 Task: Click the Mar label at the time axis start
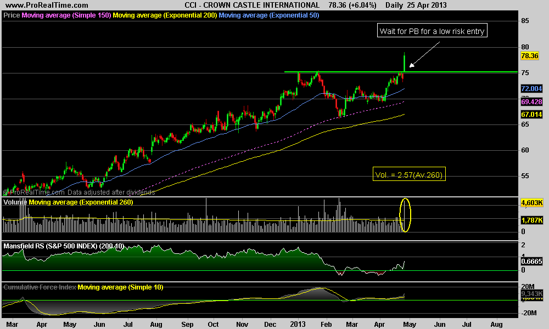point(12,325)
